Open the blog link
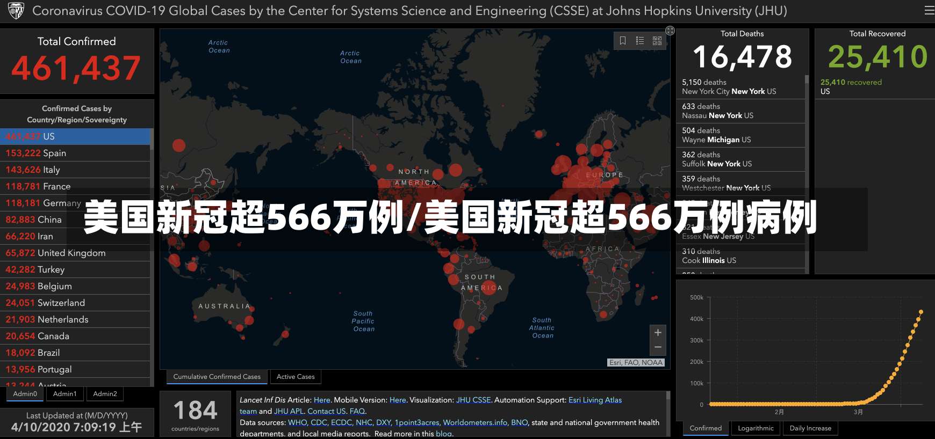This screenshot has width=935, height=439. pos(443,434)
